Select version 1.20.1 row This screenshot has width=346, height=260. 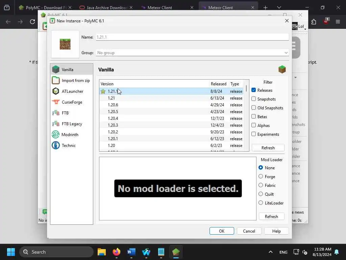tap(171, 138)
